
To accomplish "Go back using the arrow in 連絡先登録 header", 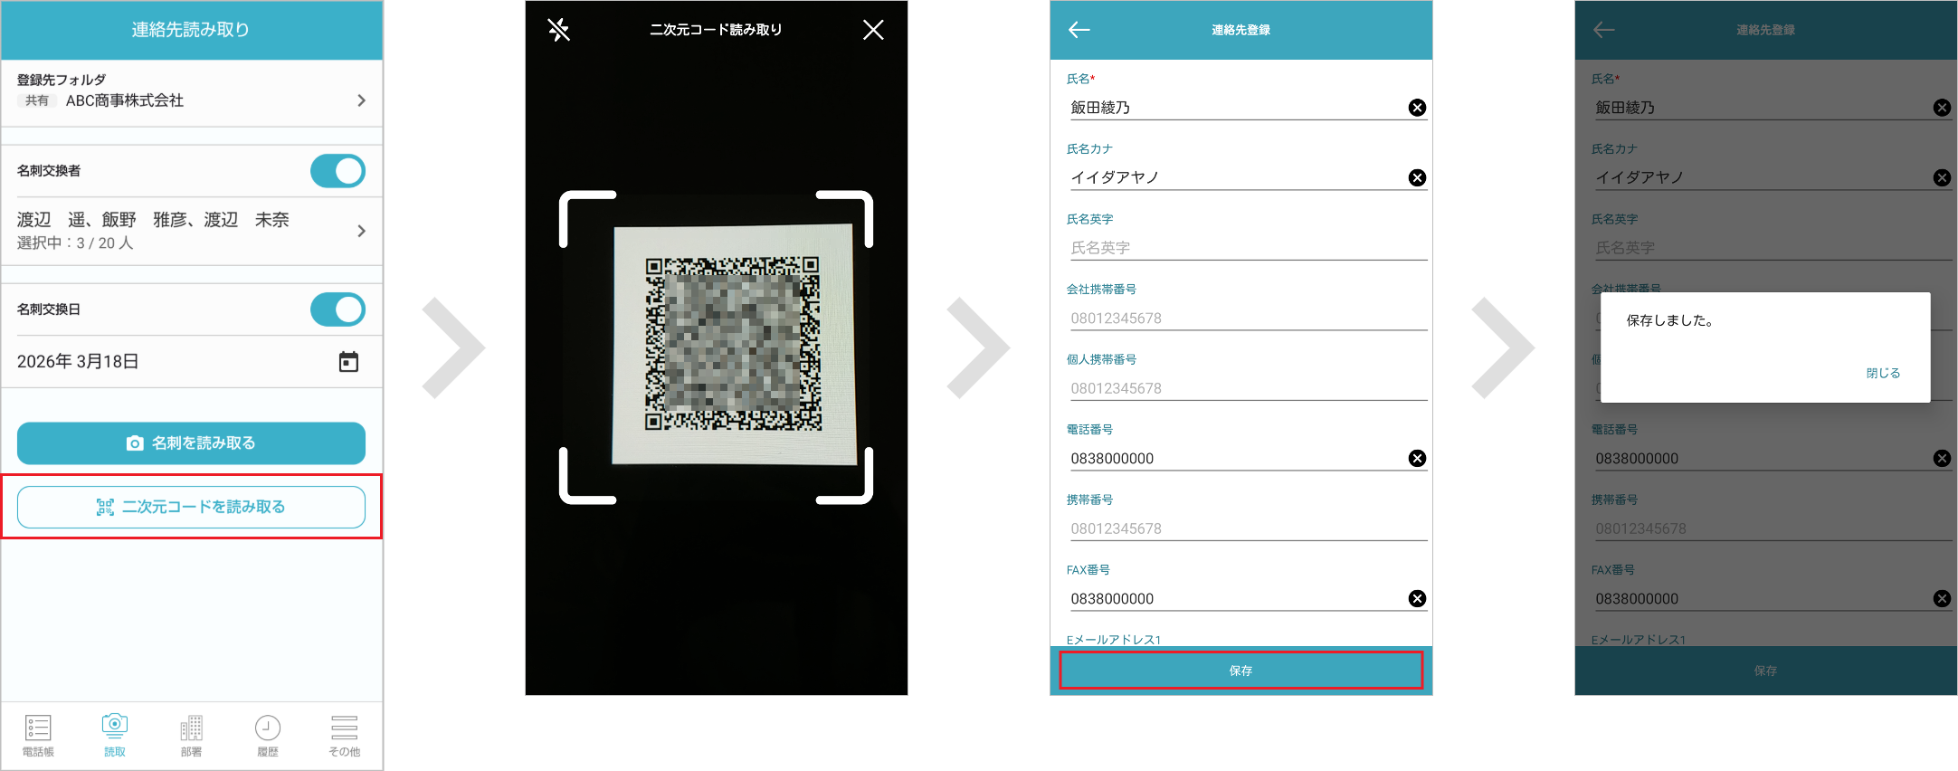I will pyautogui.click(x=1079, y=30).
